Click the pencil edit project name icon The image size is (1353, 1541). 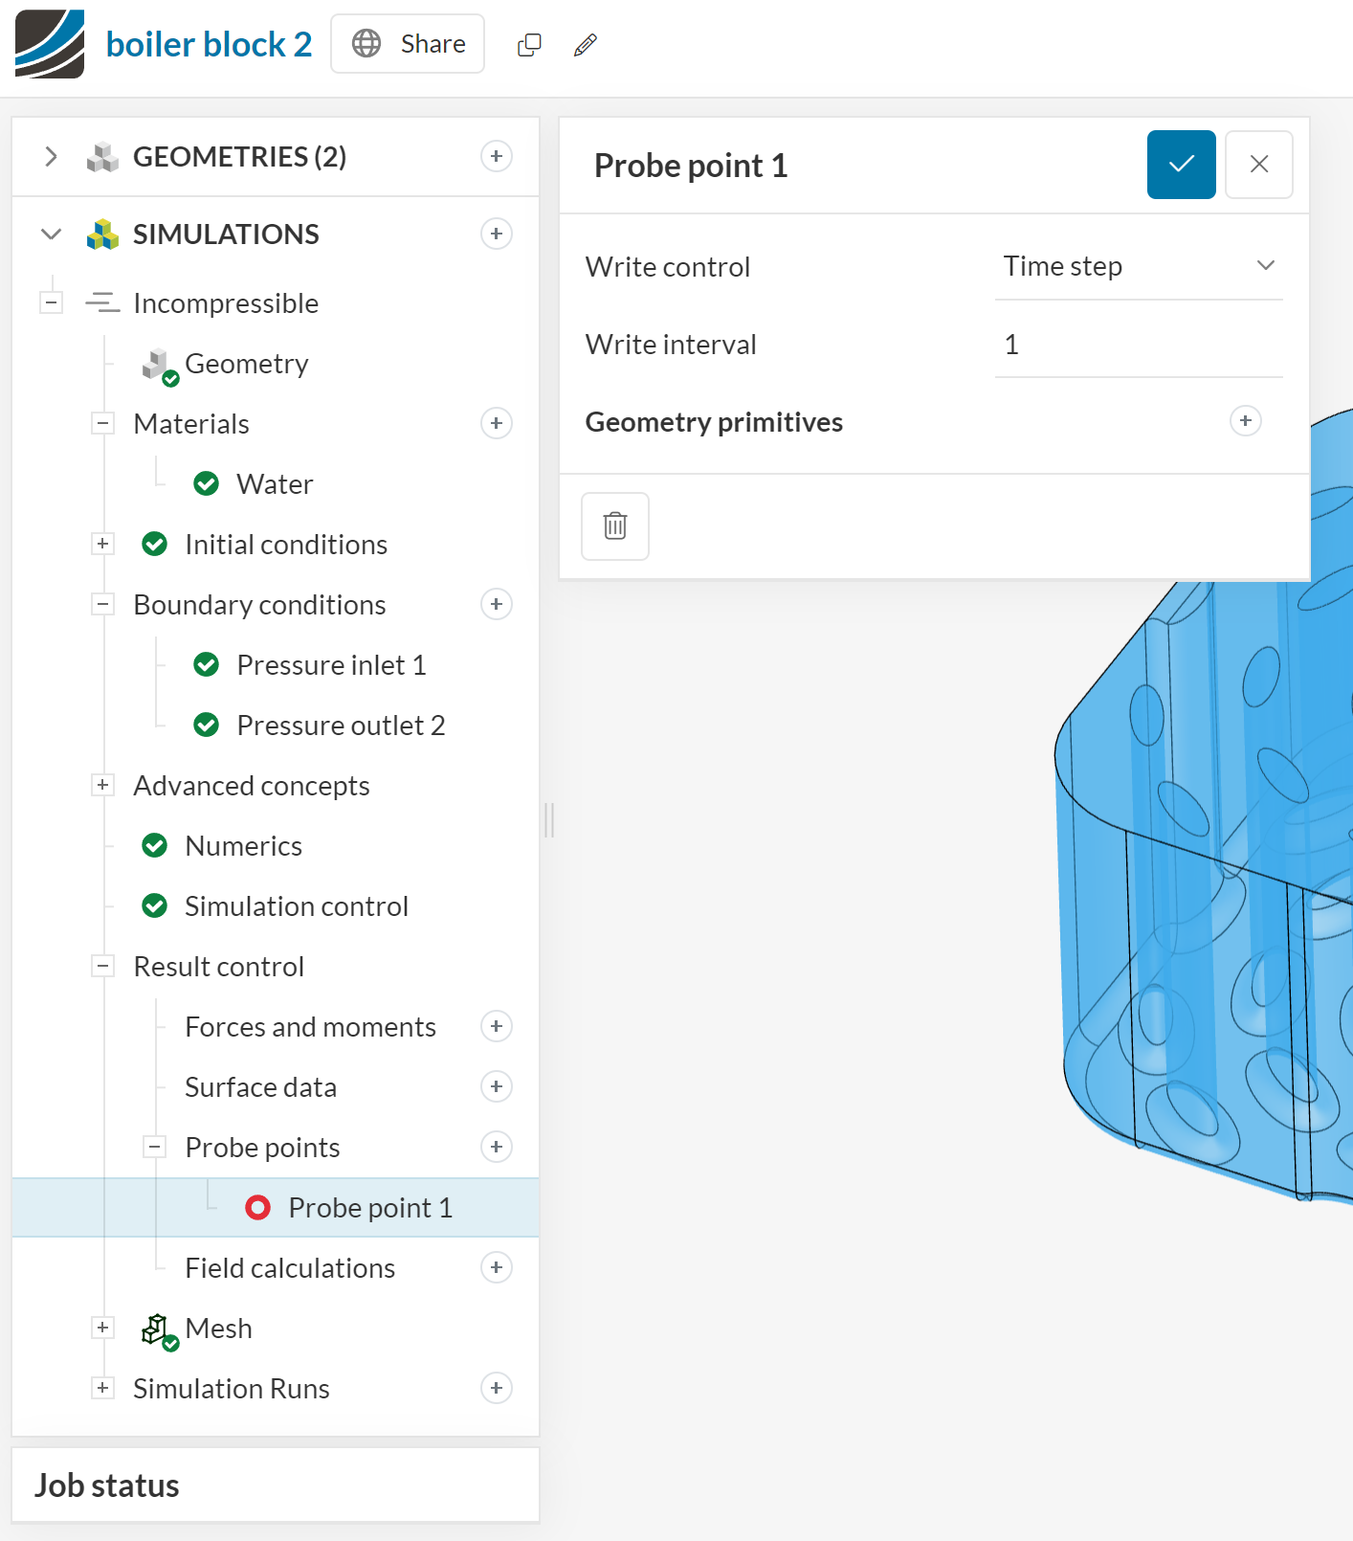(586, 45)
